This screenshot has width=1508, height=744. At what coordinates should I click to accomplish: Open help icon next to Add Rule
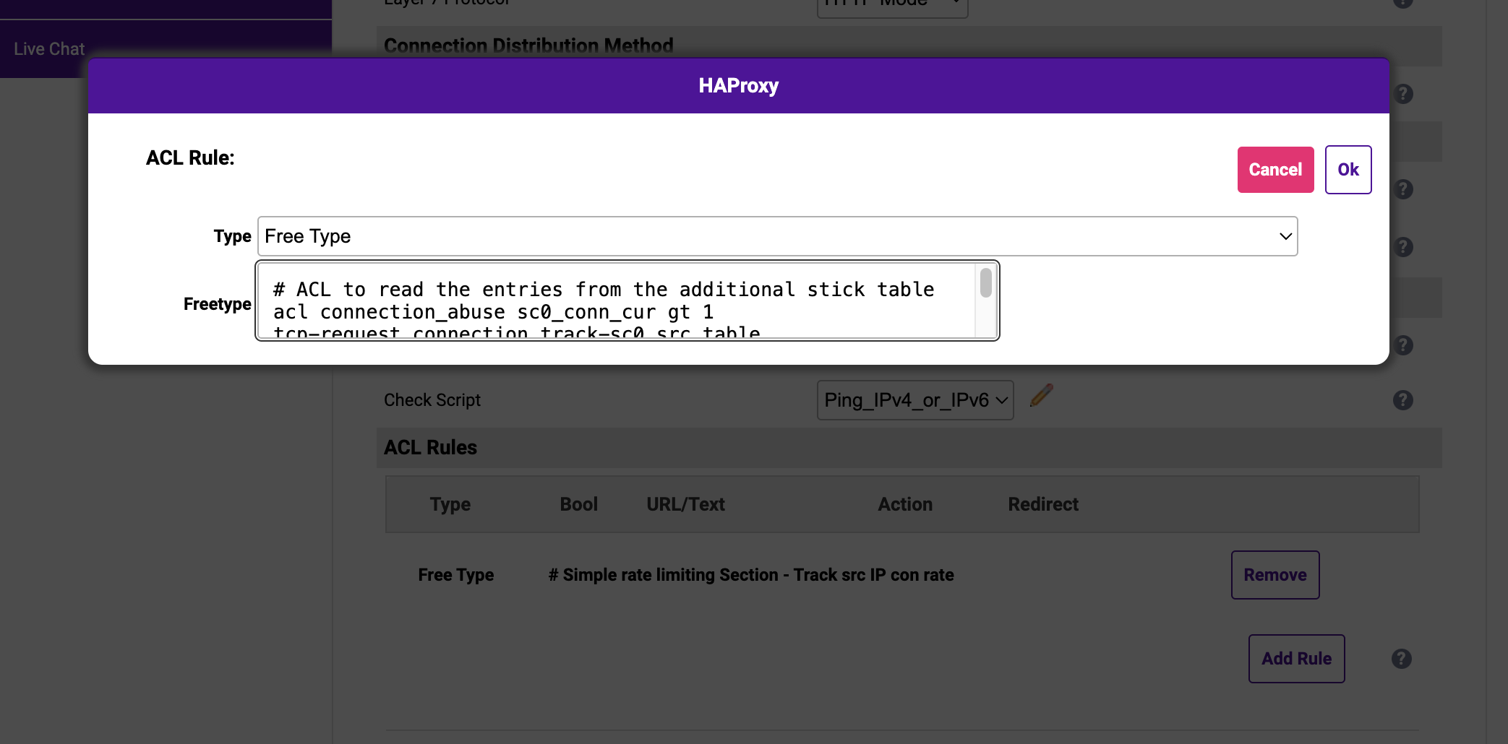coord(1402,659)
